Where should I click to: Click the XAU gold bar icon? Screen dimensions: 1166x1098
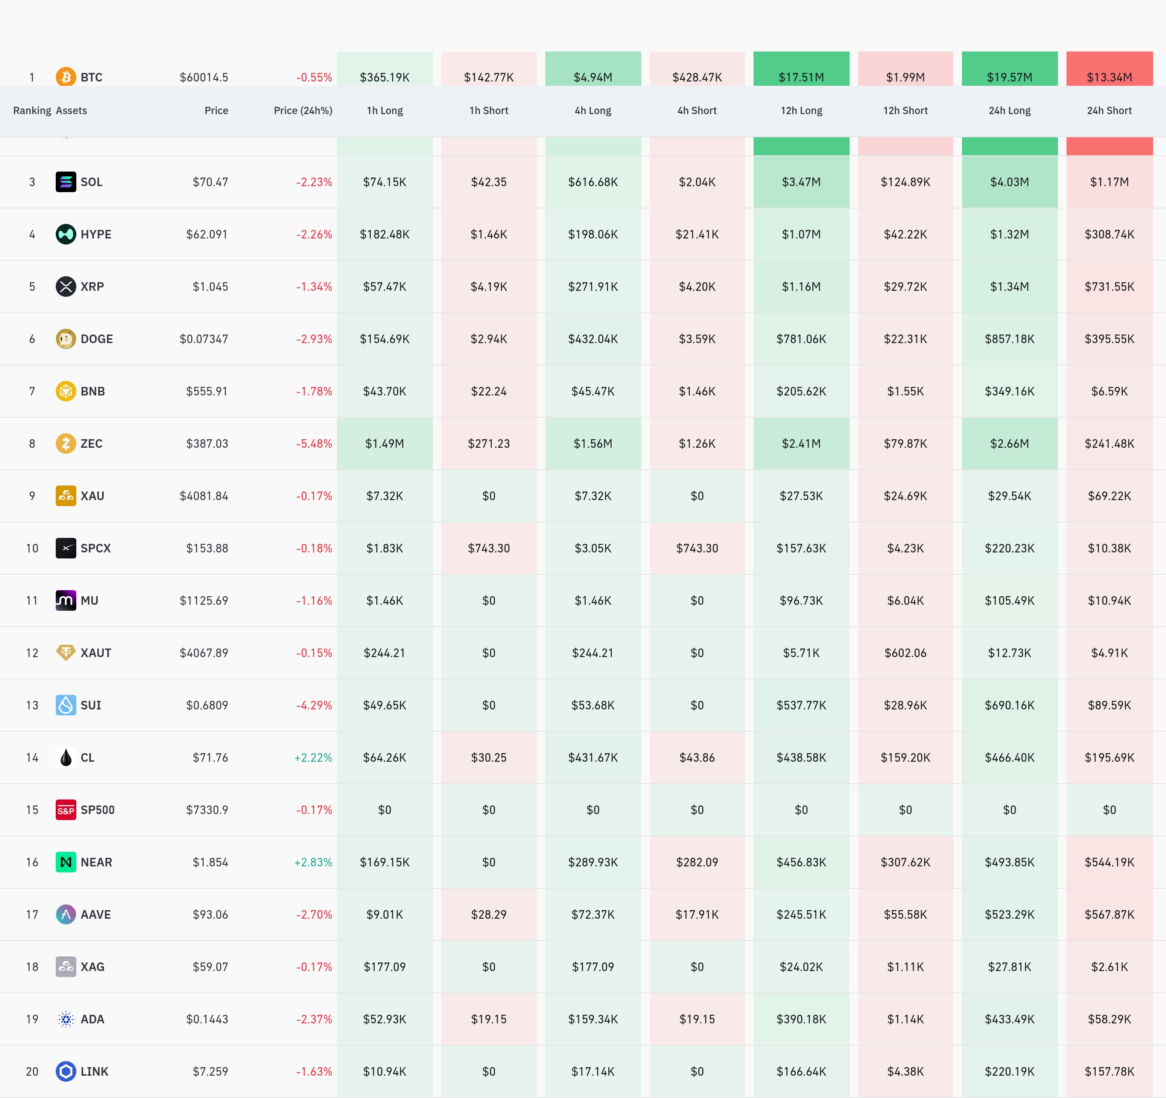(66, 496)
